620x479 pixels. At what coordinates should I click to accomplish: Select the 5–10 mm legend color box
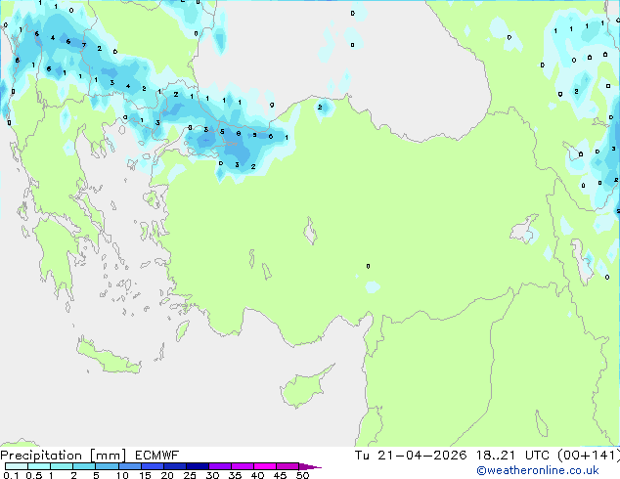point(107,466)
